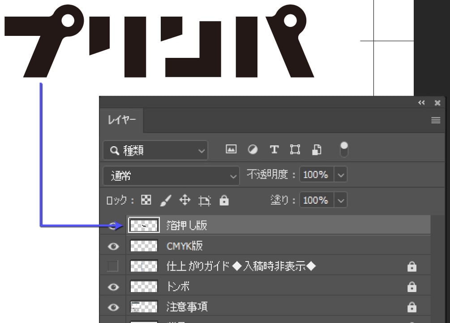The height and width of the screenshot is (323, 450).
Task: Show the 仕上がりガイド layer
Action: pyautogui.click(x=113, y=267)
